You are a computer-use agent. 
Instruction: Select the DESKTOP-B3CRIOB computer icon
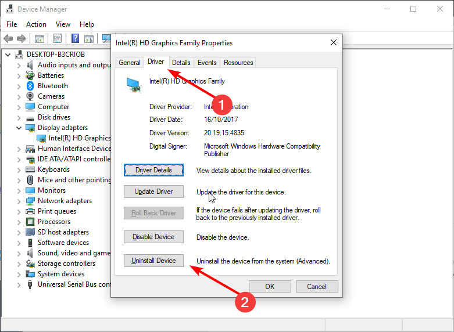coord(19,55)
